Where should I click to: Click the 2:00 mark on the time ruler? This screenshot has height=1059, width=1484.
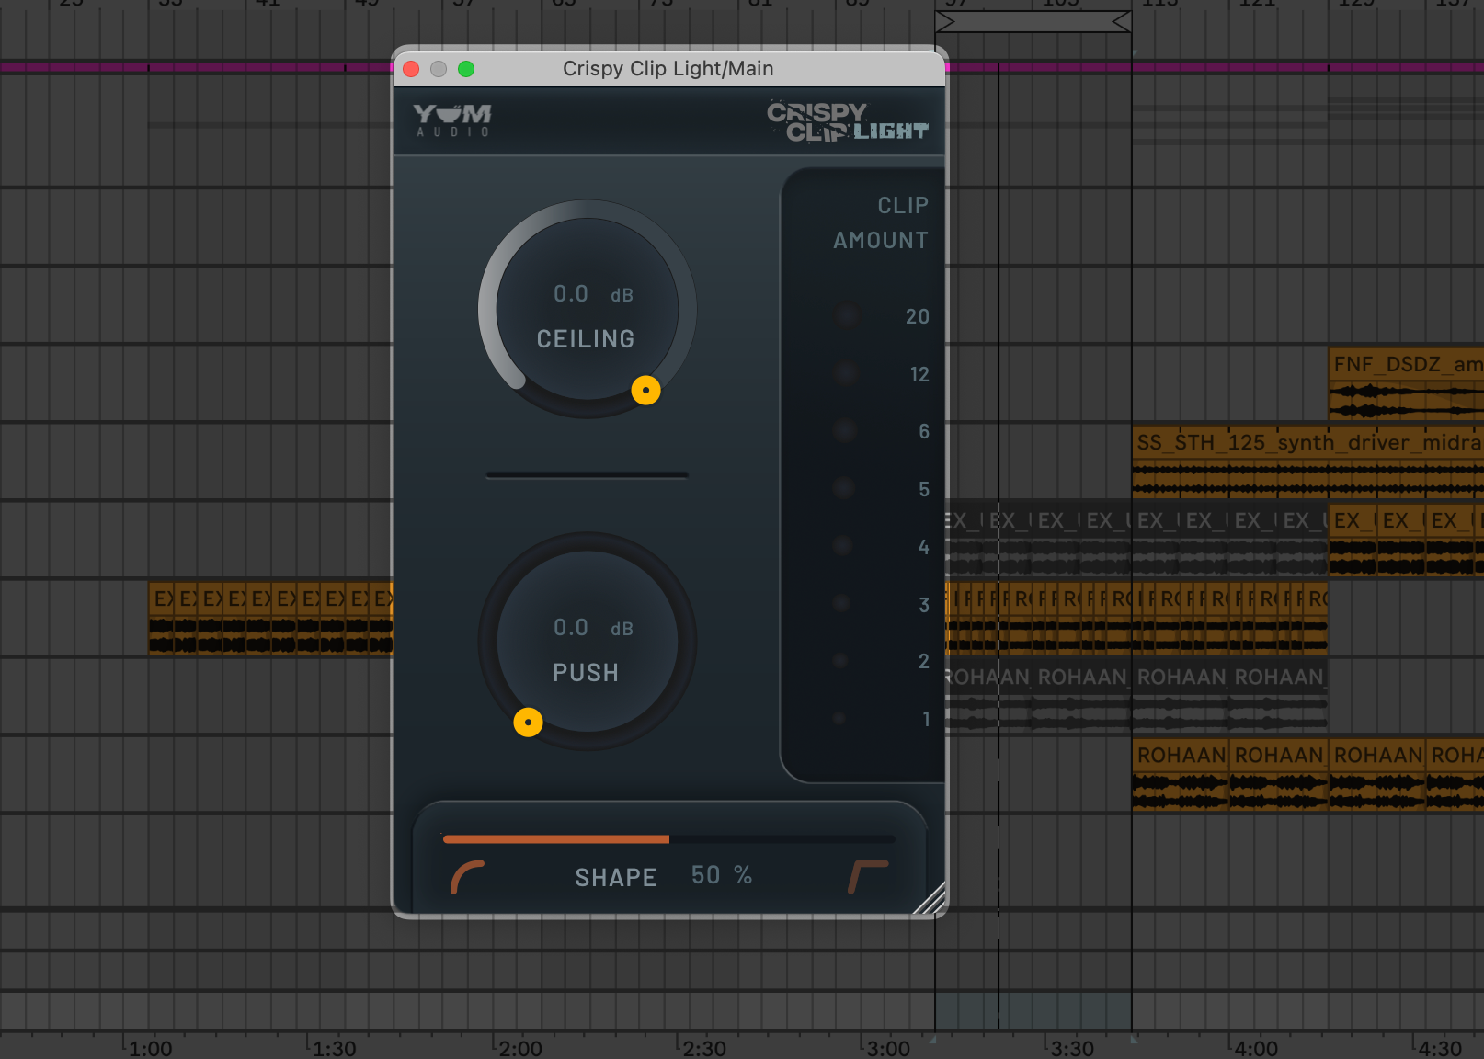(x=519, y=1048)
